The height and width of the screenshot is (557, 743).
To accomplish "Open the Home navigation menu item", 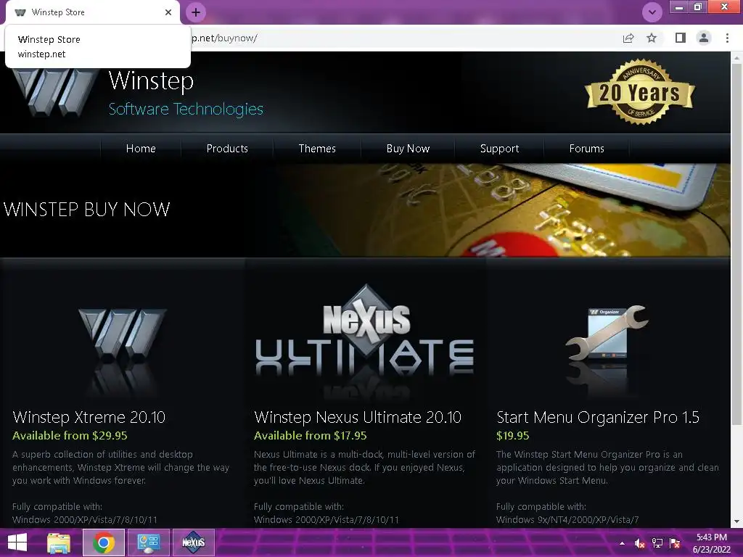I will click(x=141, y=148).
